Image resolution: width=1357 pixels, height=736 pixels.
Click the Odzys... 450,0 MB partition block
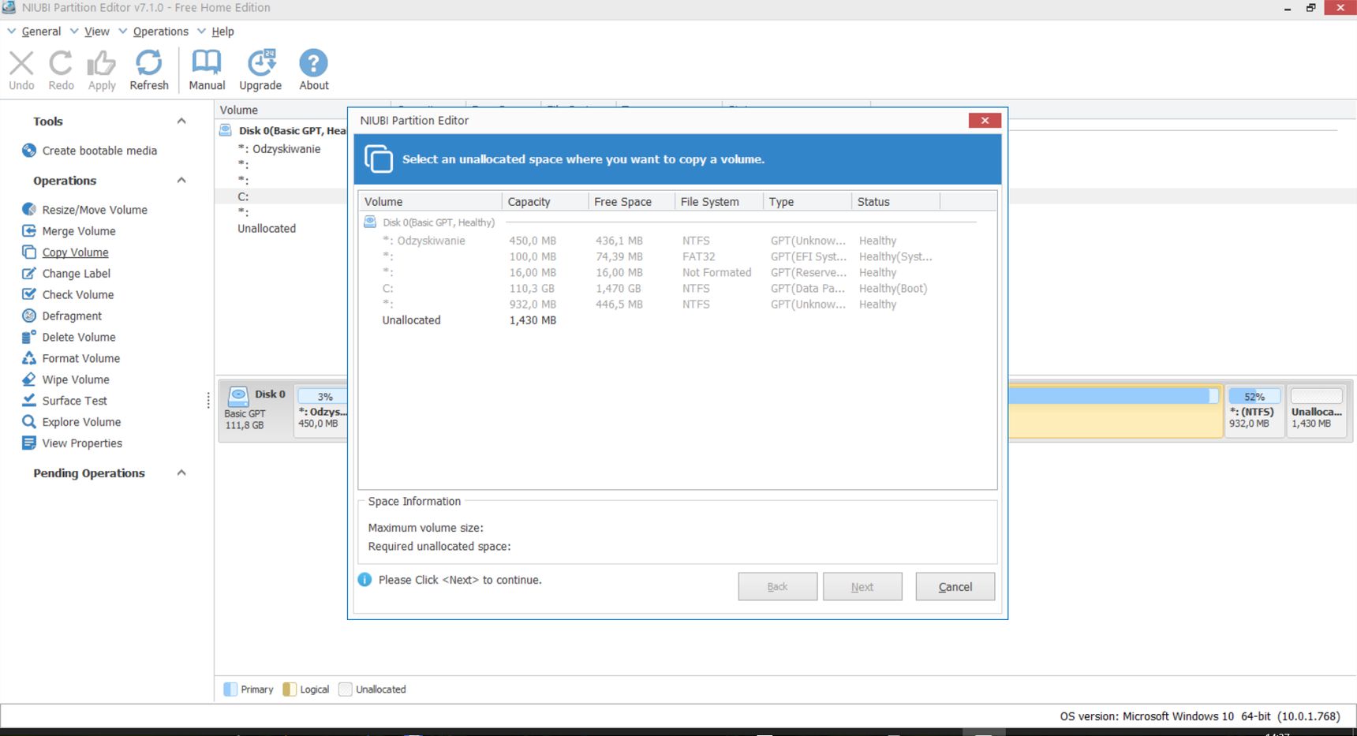click(x=321, y=413)
